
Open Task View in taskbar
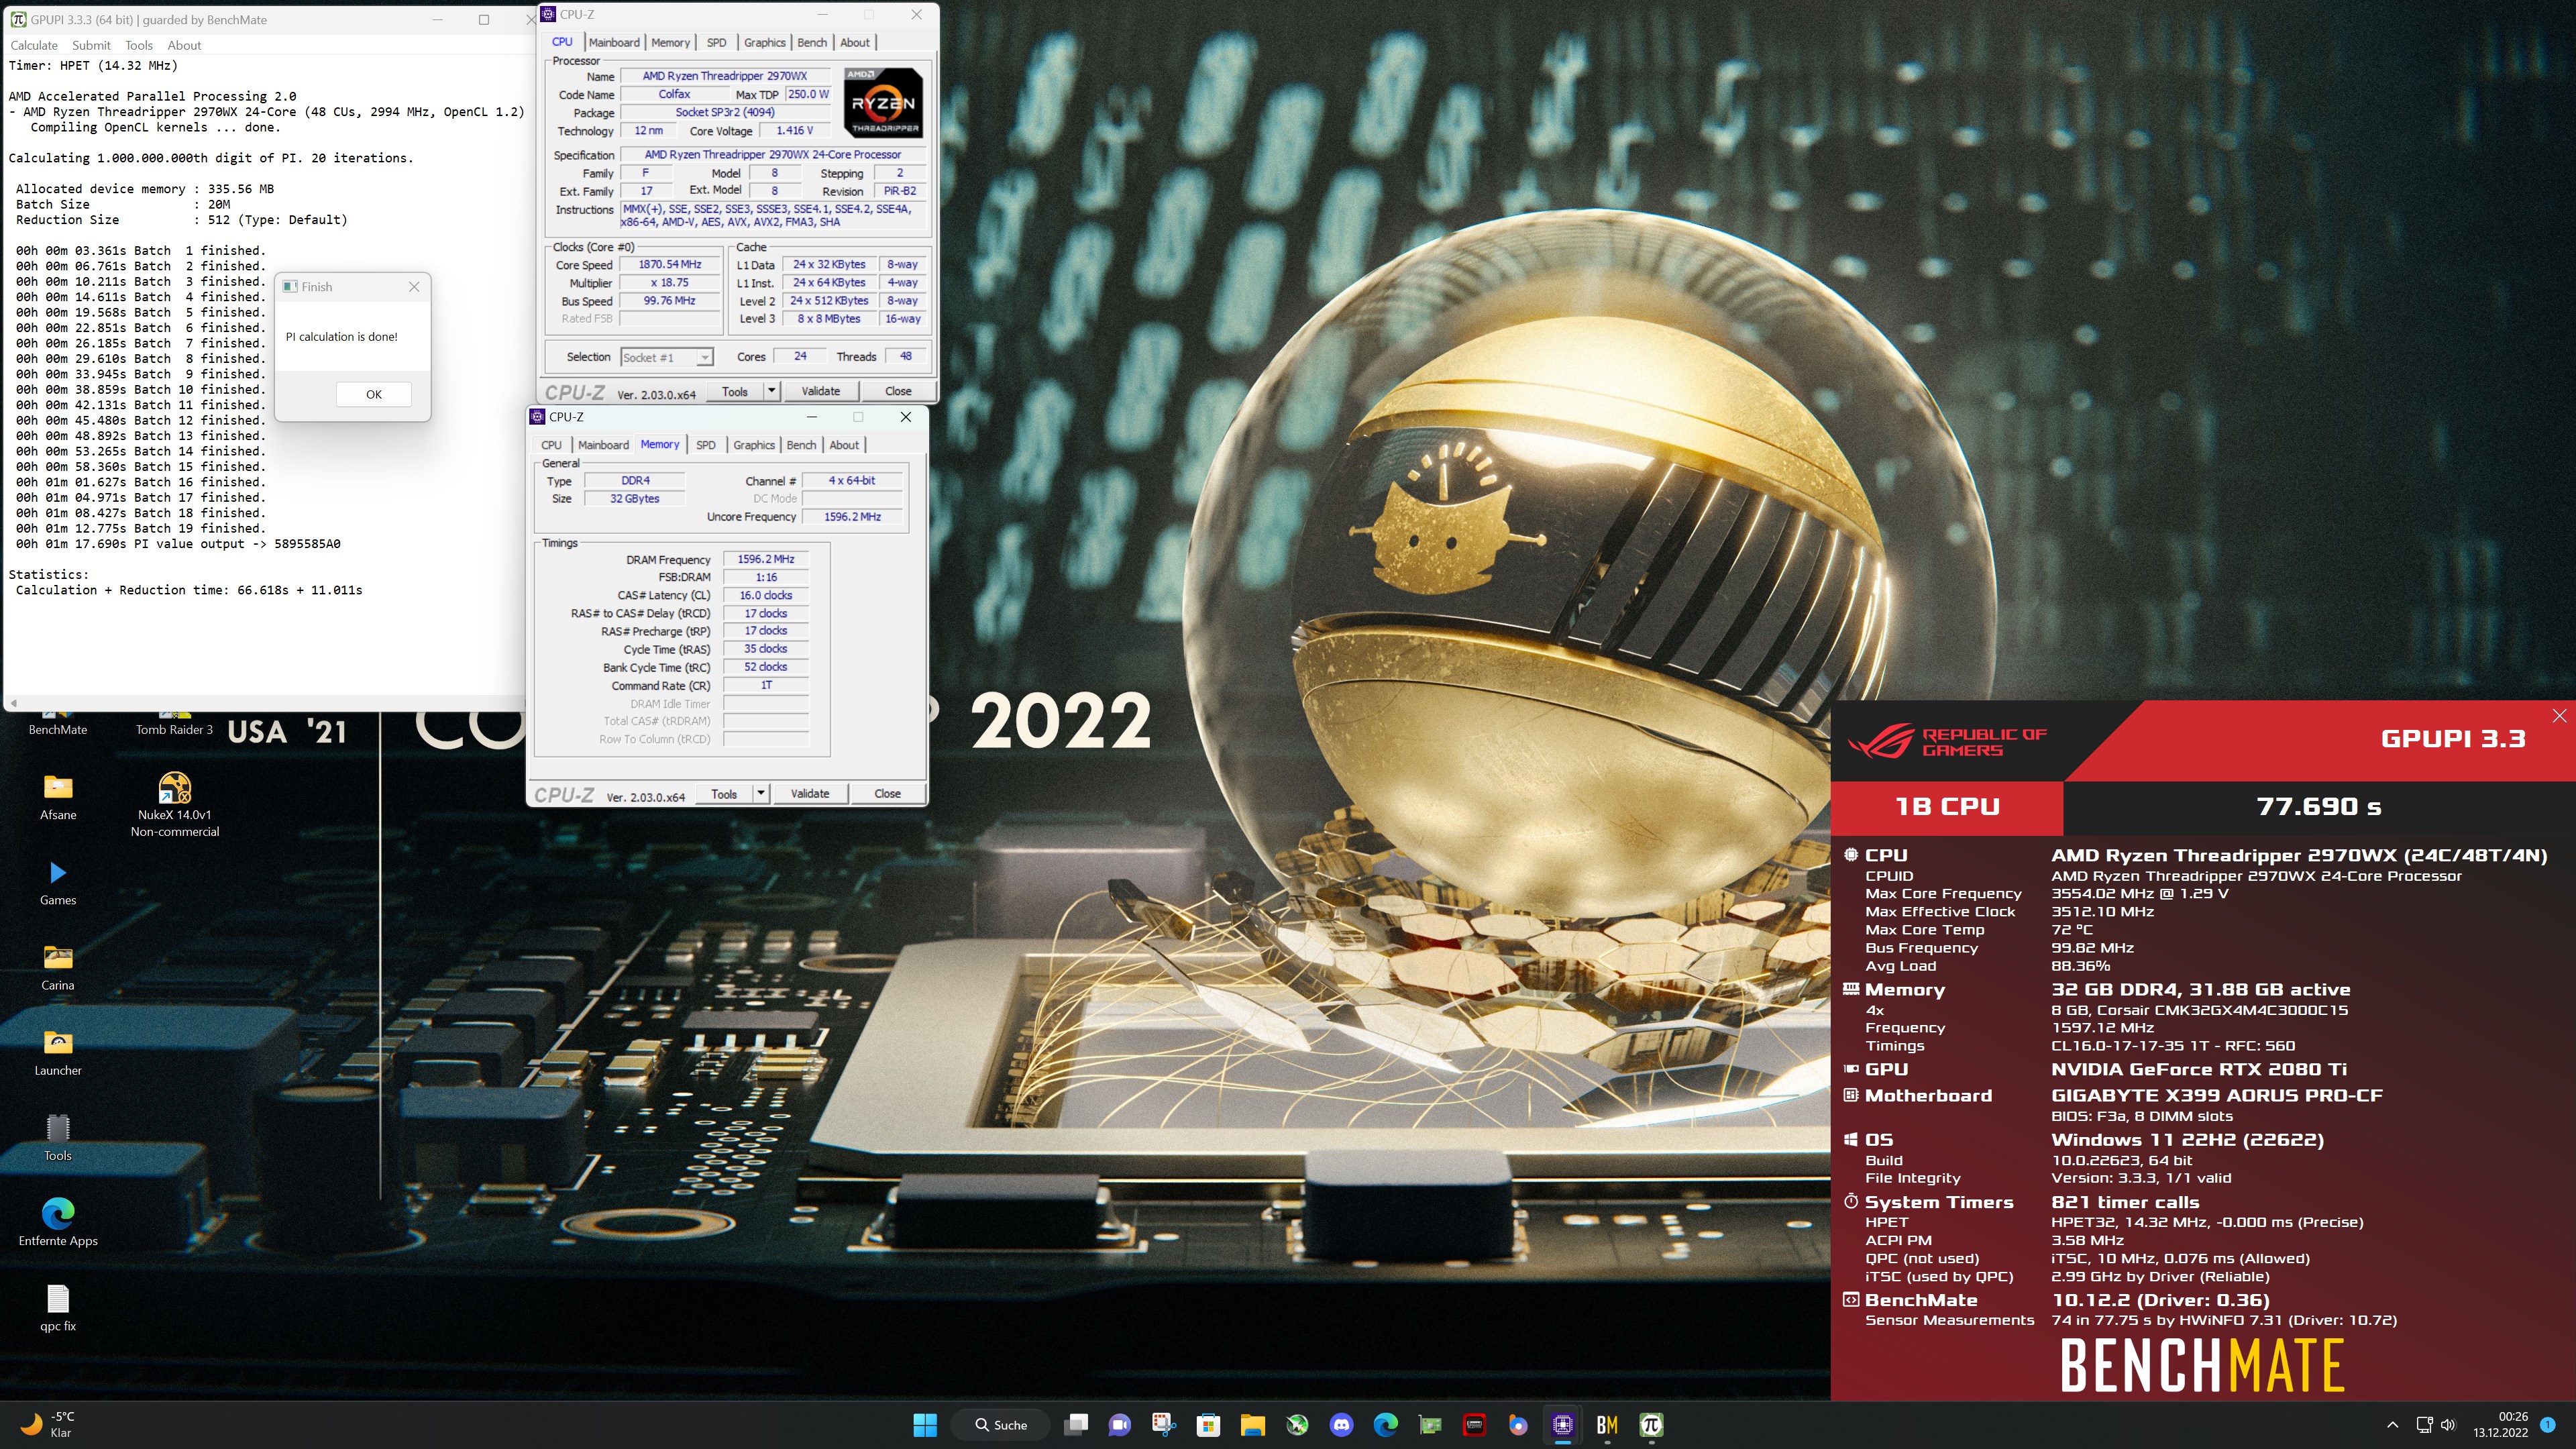1076,1425
